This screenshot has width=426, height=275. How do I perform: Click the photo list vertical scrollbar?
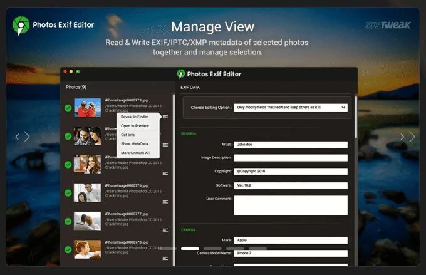(x=174, y=179)
